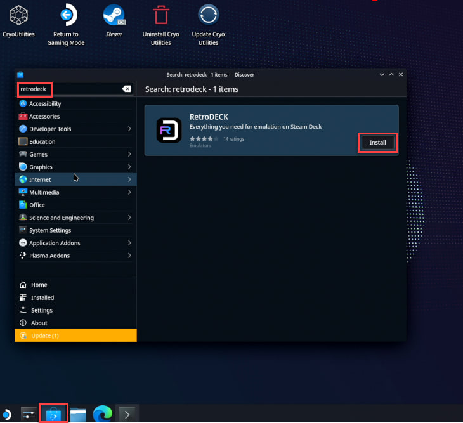Open the application launcher in taskbar
This screenshot has height=423, width=463.
click(6, 414)
